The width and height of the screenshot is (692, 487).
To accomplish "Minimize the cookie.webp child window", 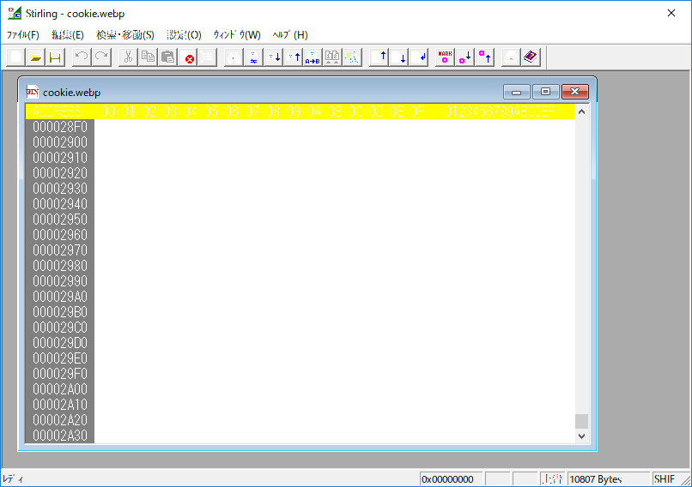I will tap(517, 92).
